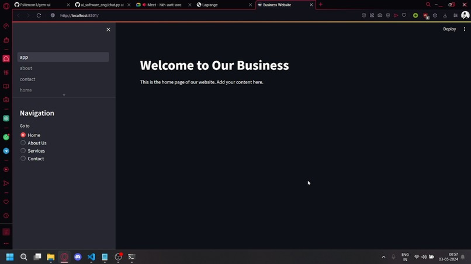The image size is (471, 264).
Task: Open ChatGPT from the Opera sidebar
Action: [x=6, y=118]
